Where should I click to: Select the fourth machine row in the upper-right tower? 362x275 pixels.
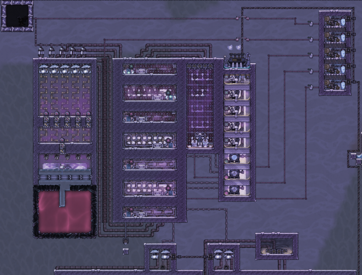click(336, 69)
